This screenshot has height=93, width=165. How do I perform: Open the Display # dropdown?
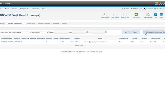pos(84,46)
